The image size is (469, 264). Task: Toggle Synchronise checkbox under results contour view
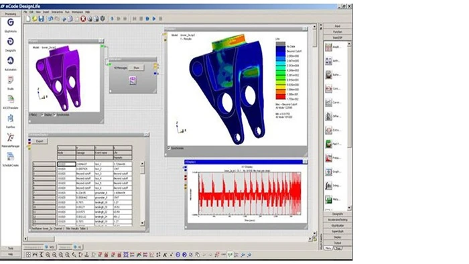170,148
